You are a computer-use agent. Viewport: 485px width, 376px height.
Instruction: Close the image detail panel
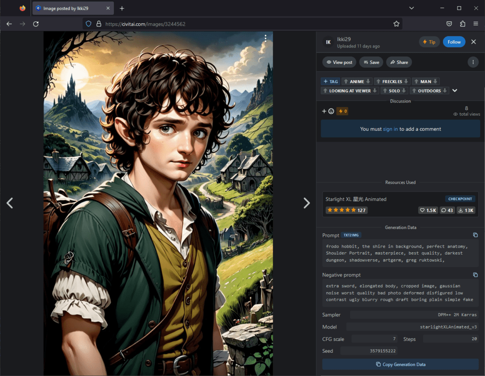coord(473,42)
